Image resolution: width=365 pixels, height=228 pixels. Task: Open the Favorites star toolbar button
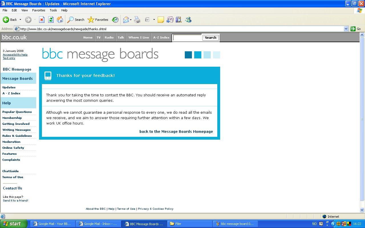[98, 20]
